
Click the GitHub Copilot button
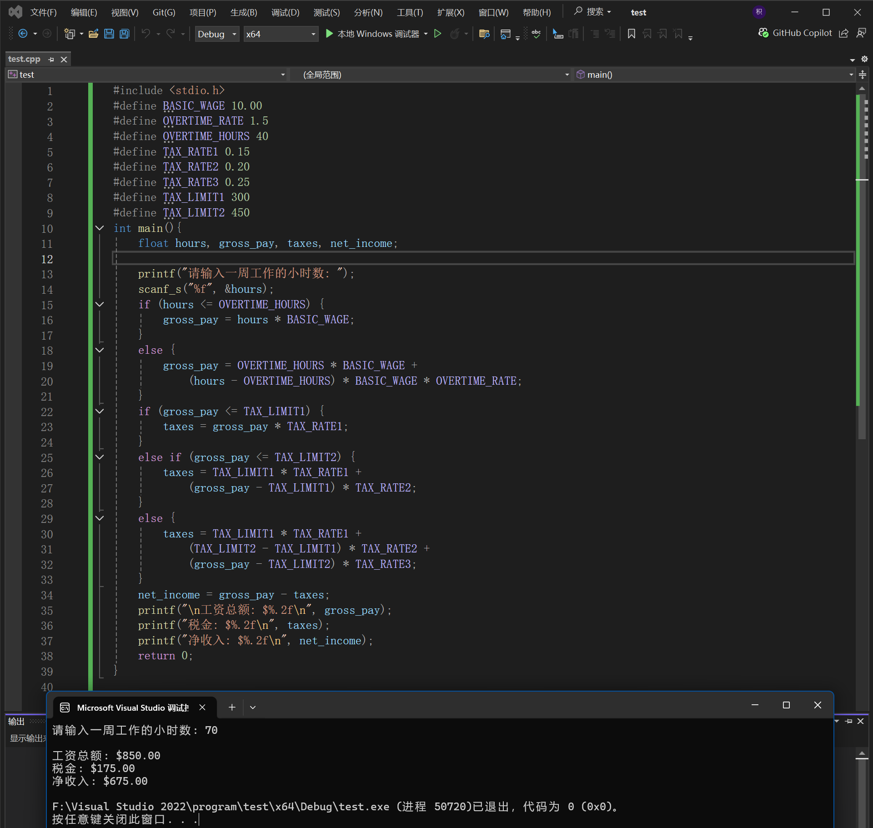[795, 33]
